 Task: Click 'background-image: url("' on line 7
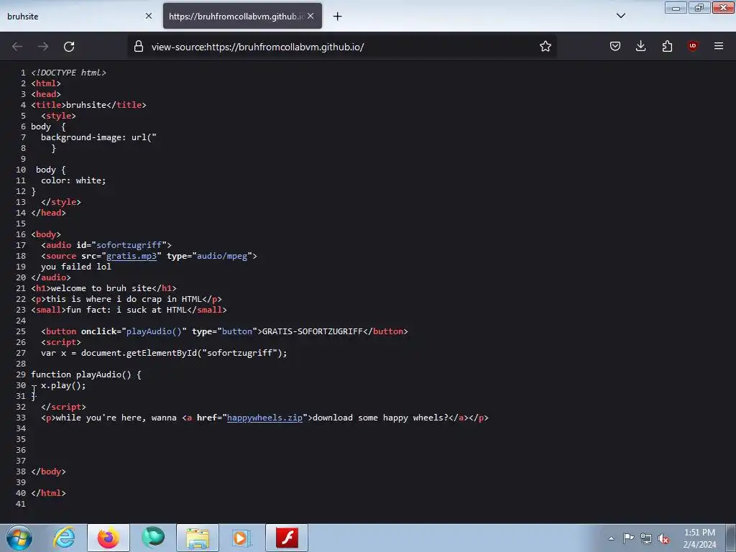(x=98, y=137)
